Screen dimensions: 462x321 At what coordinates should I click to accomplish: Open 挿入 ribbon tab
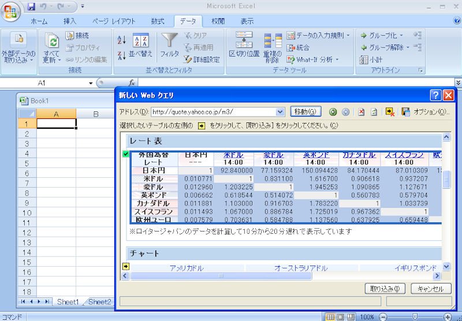70,21
